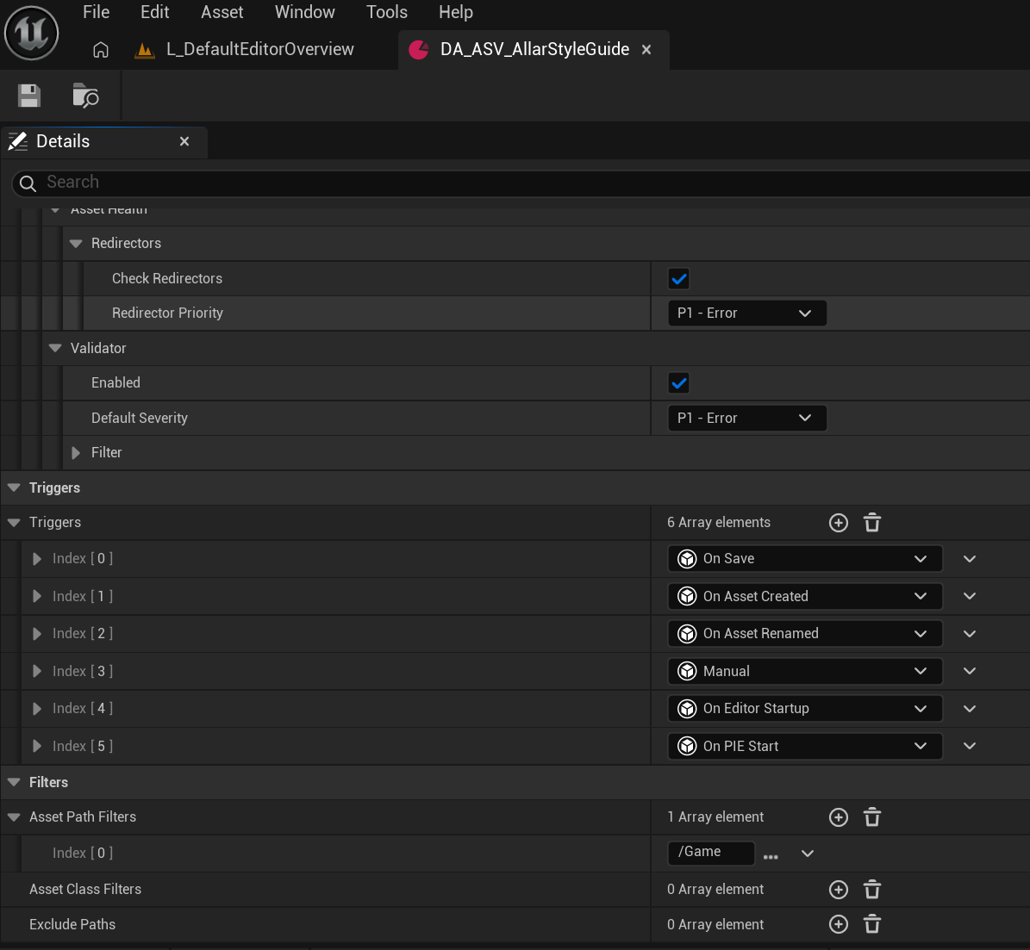
Task: Open the On Save trigger class dropdown
Action: (805, 559)
